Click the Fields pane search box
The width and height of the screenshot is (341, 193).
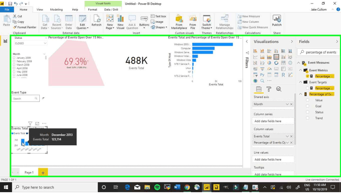coord(318,52)
